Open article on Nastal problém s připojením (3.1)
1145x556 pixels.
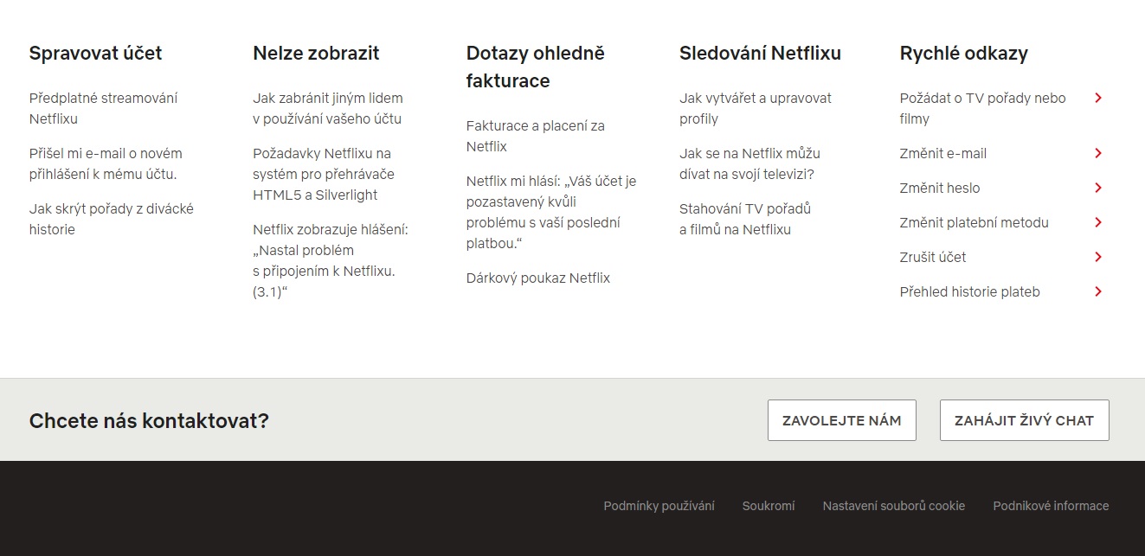[331, 260]
